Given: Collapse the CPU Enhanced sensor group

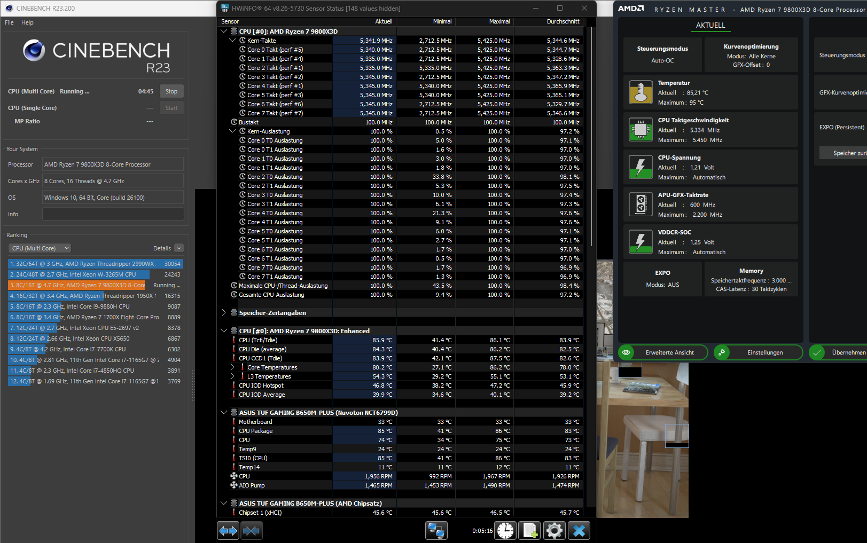Looking at the screenshot, I should 224,331.
